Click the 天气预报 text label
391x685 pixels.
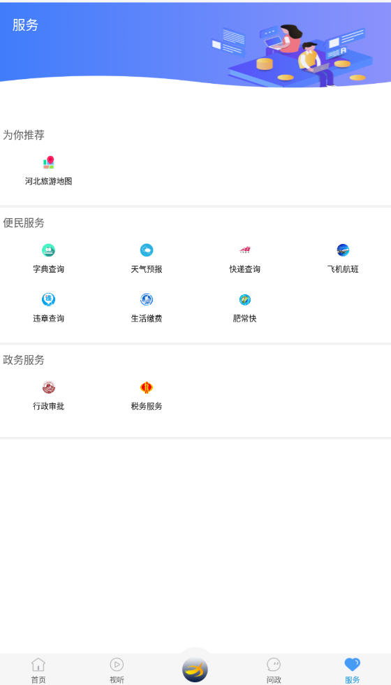coord(147,269)
